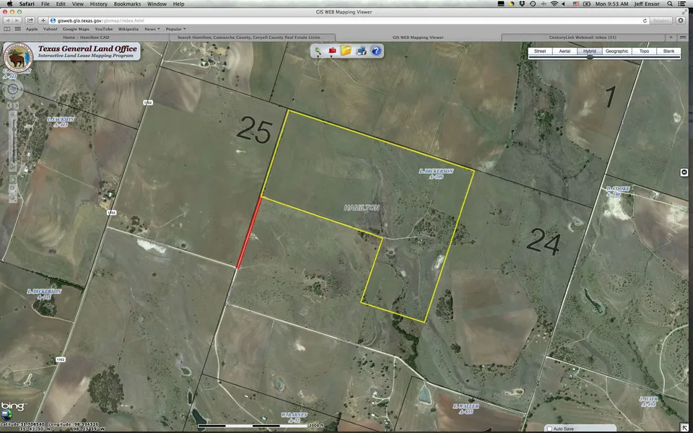
Task: Select the Topo basemap option
Action: tap(645, 51)
